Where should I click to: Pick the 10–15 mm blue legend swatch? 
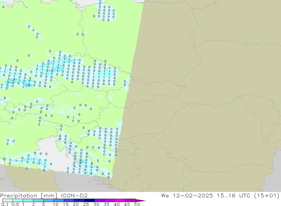[59, 200]
